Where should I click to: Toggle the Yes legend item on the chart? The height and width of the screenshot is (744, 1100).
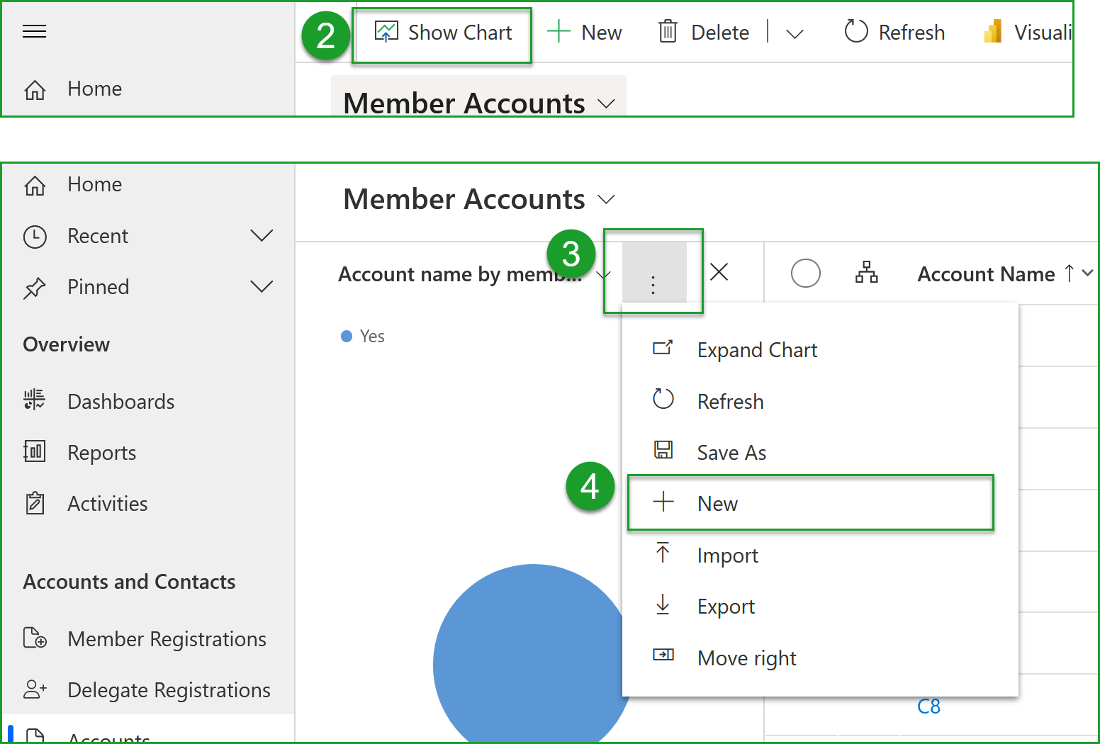point(362,336)
